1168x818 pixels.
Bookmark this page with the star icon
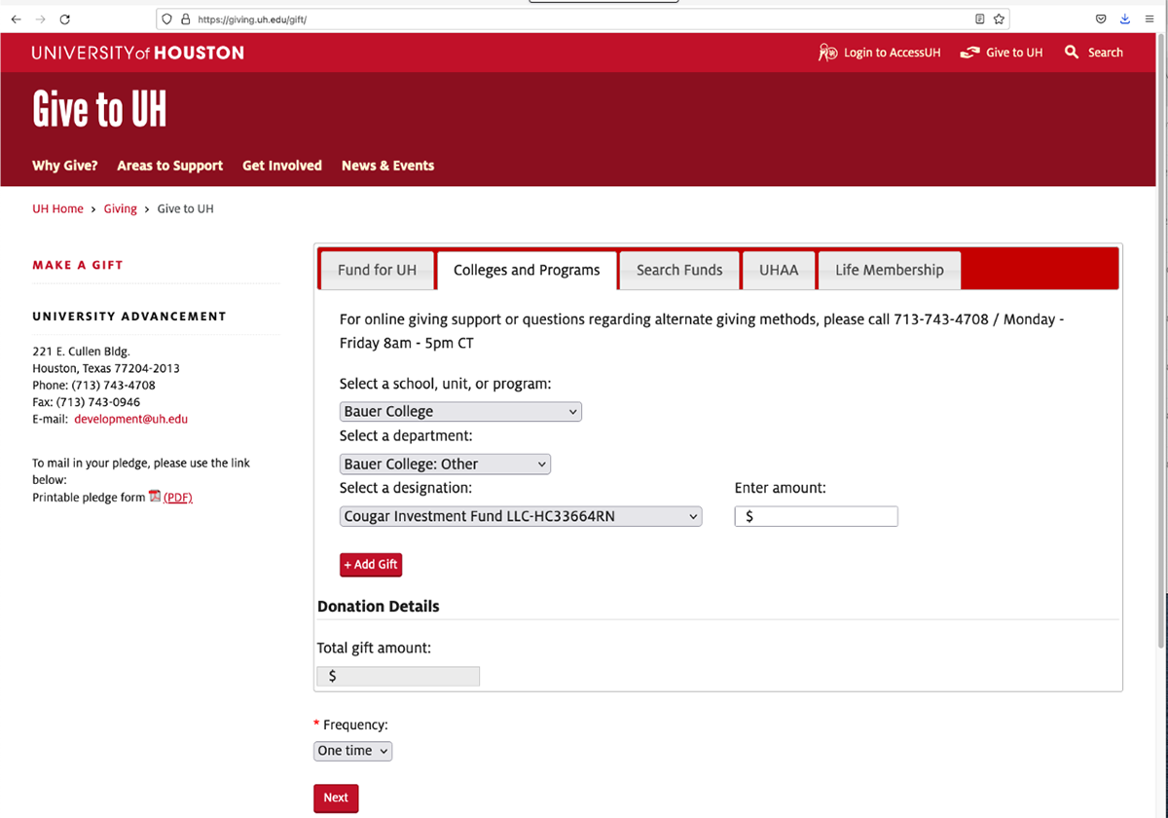click(x=999, y=19)
